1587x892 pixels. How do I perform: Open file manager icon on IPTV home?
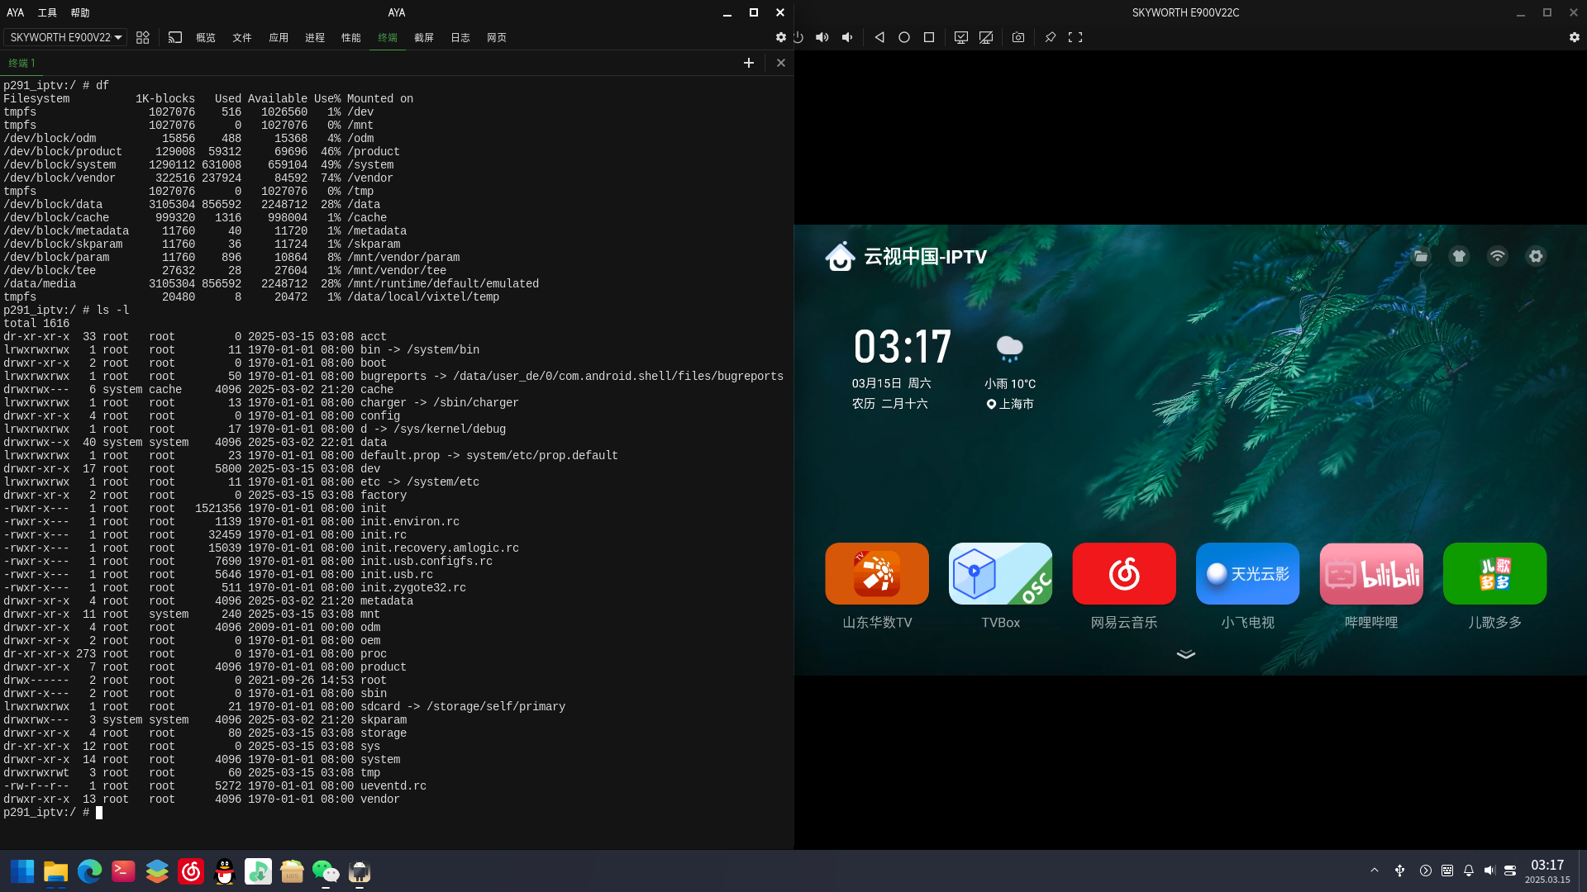pos(1421,256)
